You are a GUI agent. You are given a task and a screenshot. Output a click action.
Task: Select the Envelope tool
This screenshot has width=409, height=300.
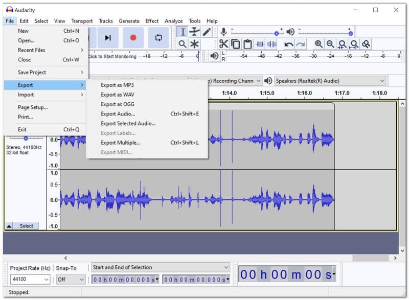(194, 32)
